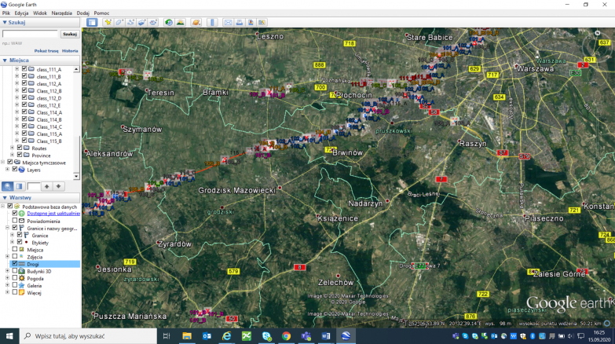Viewport: 615px width, 344px height.
Task: Click the view in Google Maps icon
Action: 262,22
